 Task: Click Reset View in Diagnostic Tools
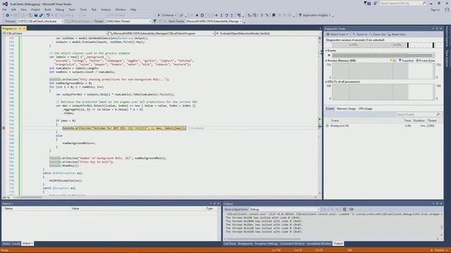click(396, 34)
